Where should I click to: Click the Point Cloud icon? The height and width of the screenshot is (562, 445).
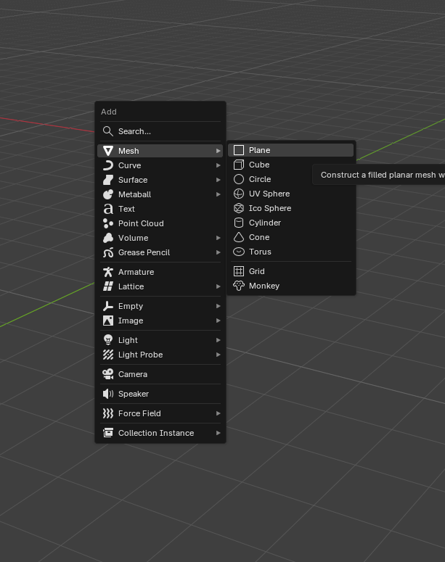tap(108, 223)
